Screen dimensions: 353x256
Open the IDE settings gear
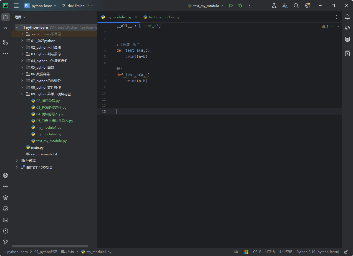[307, 6]
